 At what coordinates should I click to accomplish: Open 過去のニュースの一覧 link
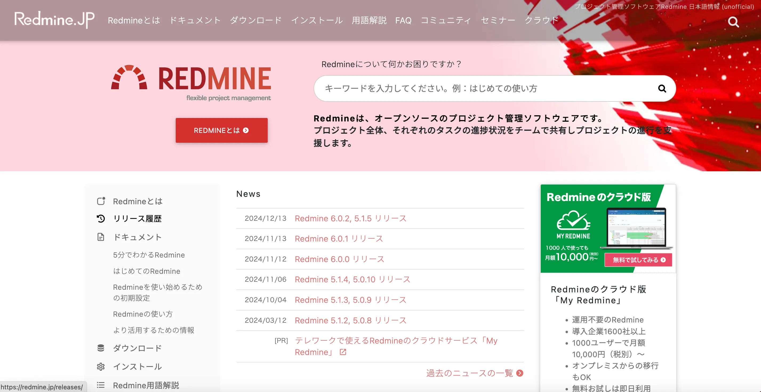pos(469,373)
